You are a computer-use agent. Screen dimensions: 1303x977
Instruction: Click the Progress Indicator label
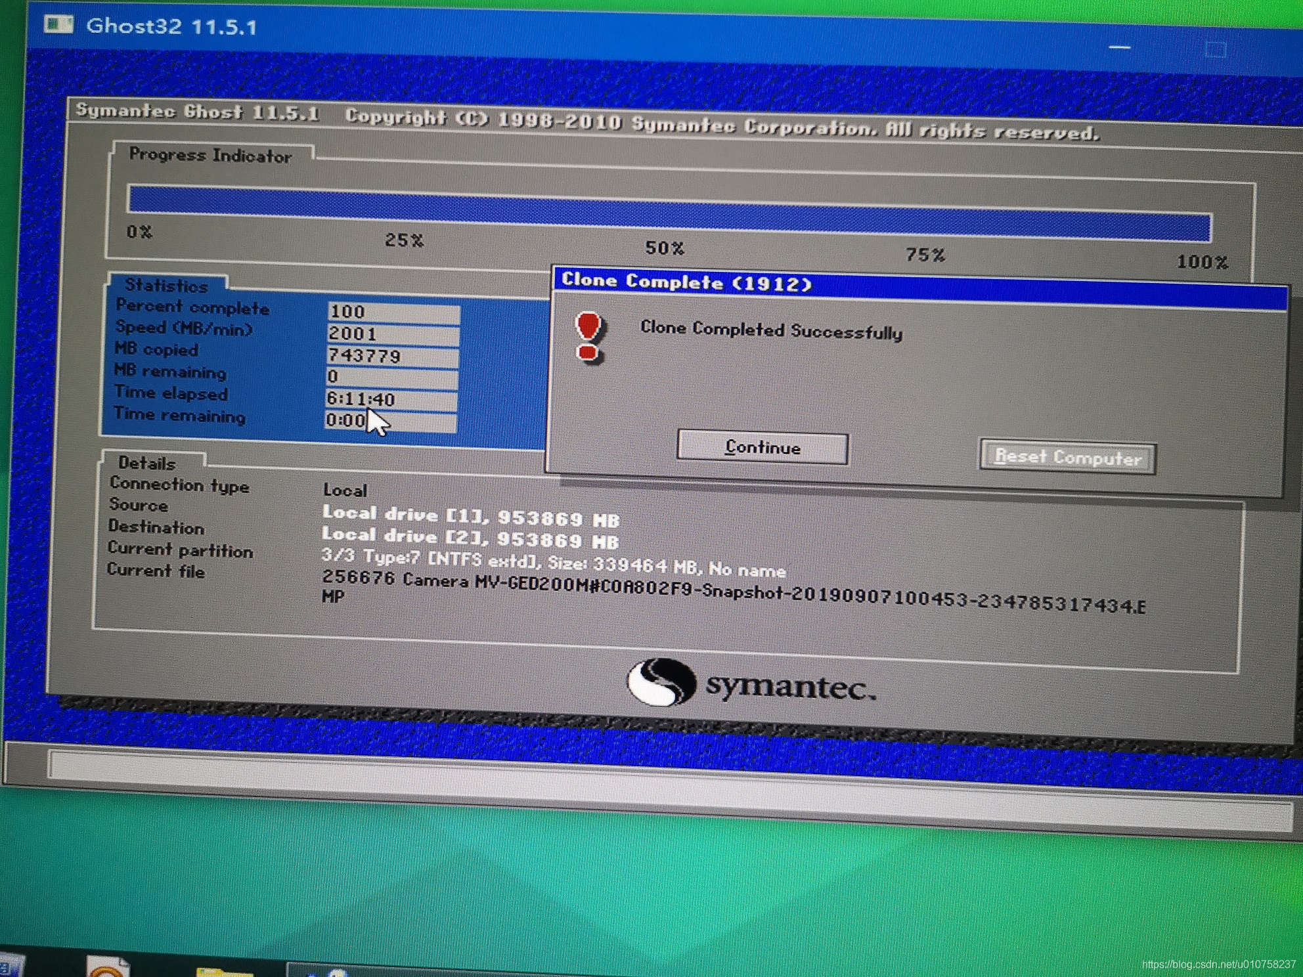210,156
